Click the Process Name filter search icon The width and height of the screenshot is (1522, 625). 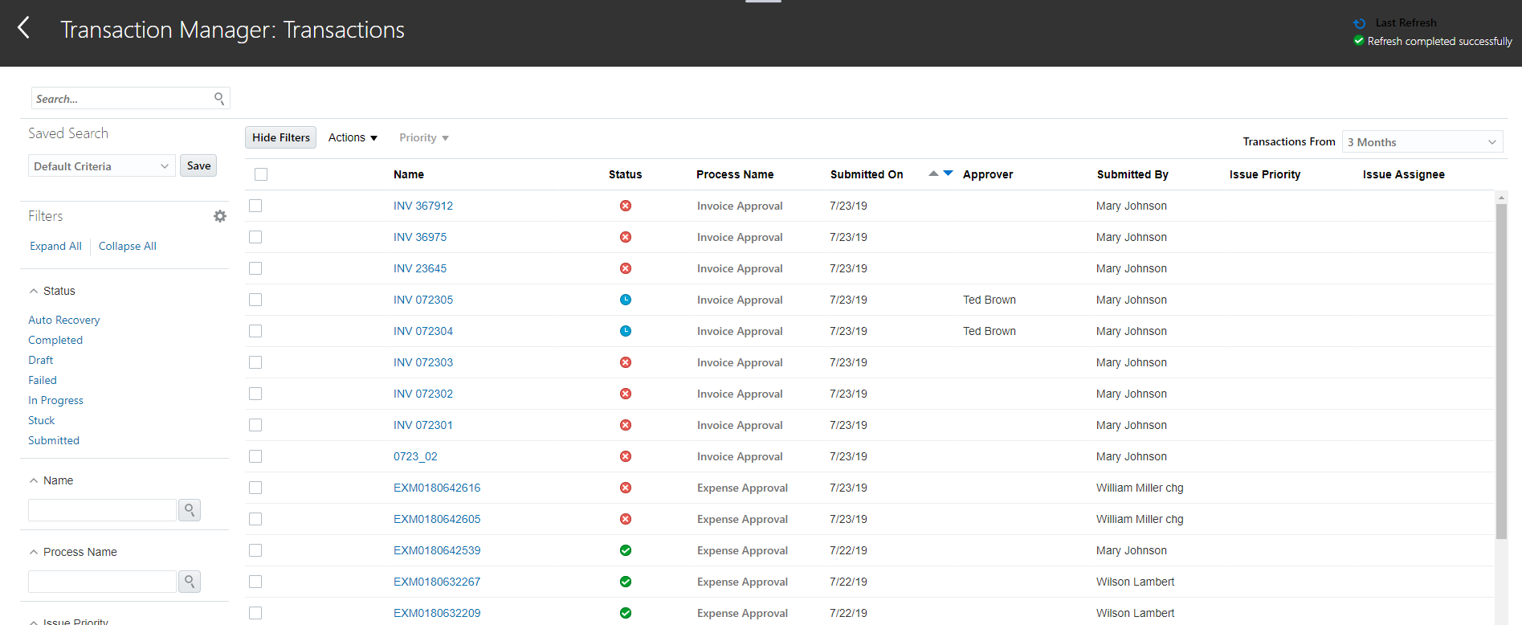[190, 582]
